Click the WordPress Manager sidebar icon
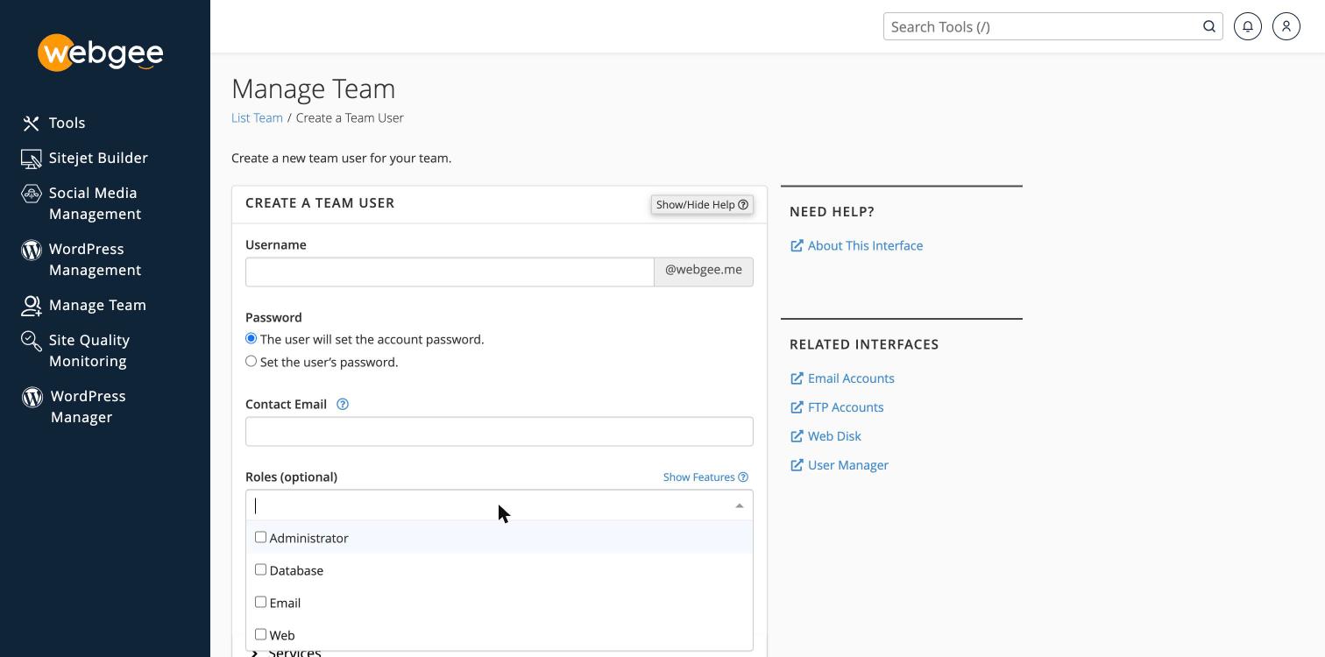Screen dimensions: 1325x657 [x=32, y=397]
